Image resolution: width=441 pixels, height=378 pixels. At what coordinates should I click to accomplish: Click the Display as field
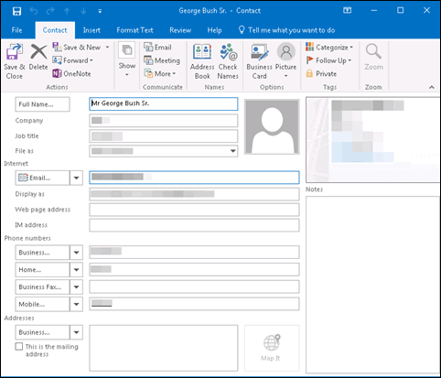coord(194,194)
